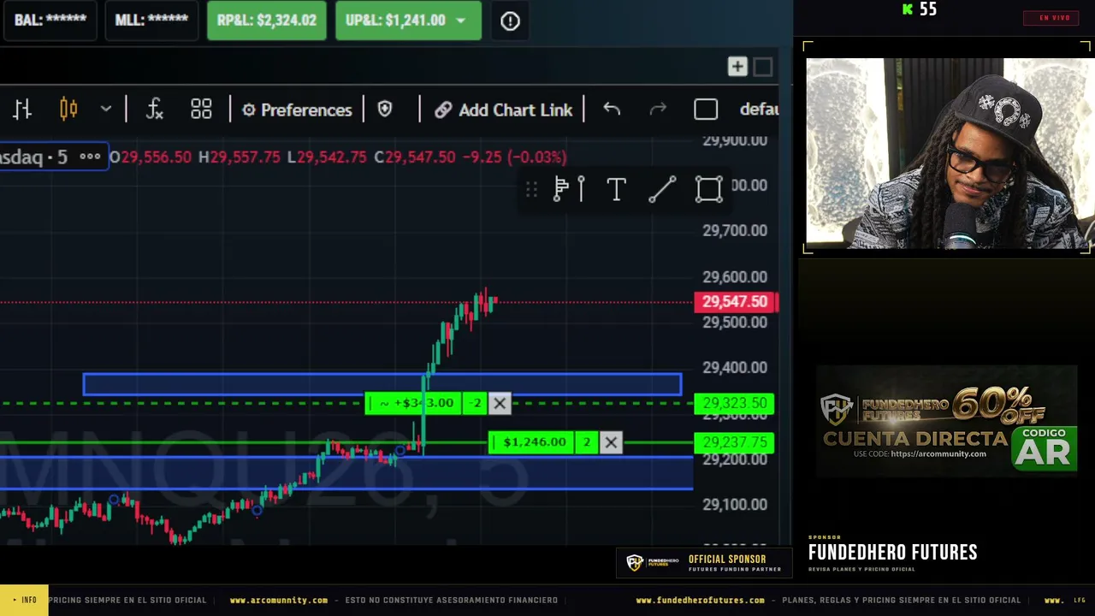Undo the last chart action

coord(612,110)
